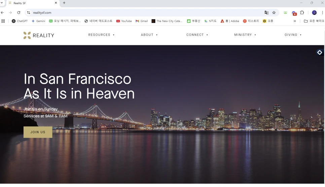Image resolution: width=325 pixels, height=187 pixels.
Task: Click the Reality logo in the site header
Action: point(39,35)
